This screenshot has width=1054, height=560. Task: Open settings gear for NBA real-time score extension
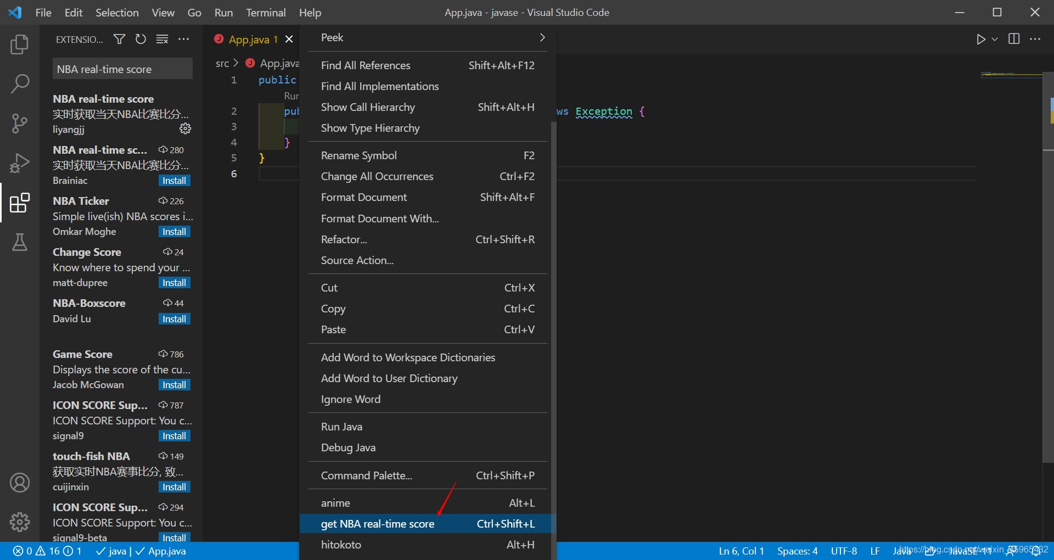[x=185, y=128]
